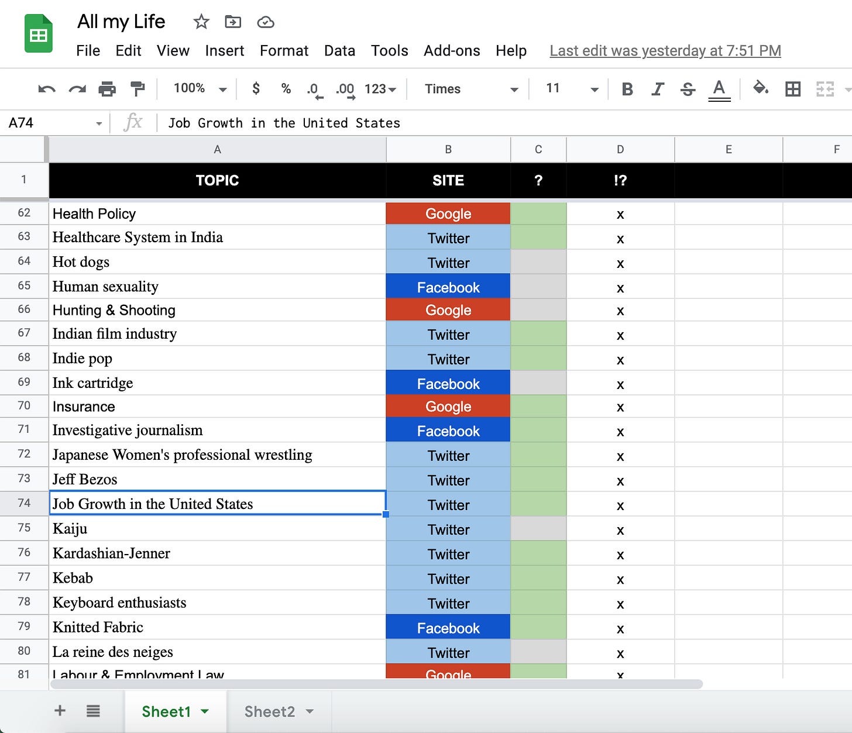Open the zoom 100% dropdown
The image size is (852, 733).
[x=200, y=88]
